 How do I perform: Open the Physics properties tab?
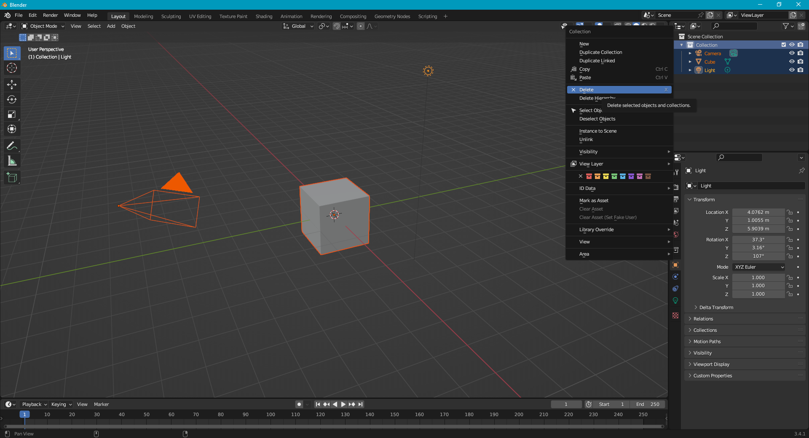coord(675,277)
